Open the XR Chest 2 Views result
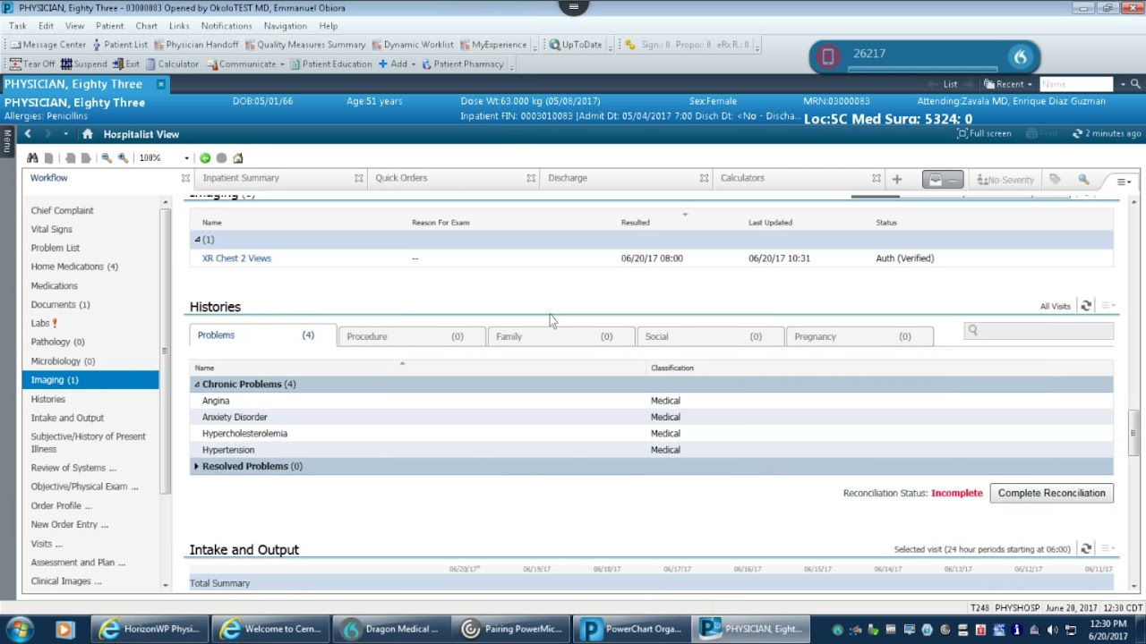 click(236, 258)
